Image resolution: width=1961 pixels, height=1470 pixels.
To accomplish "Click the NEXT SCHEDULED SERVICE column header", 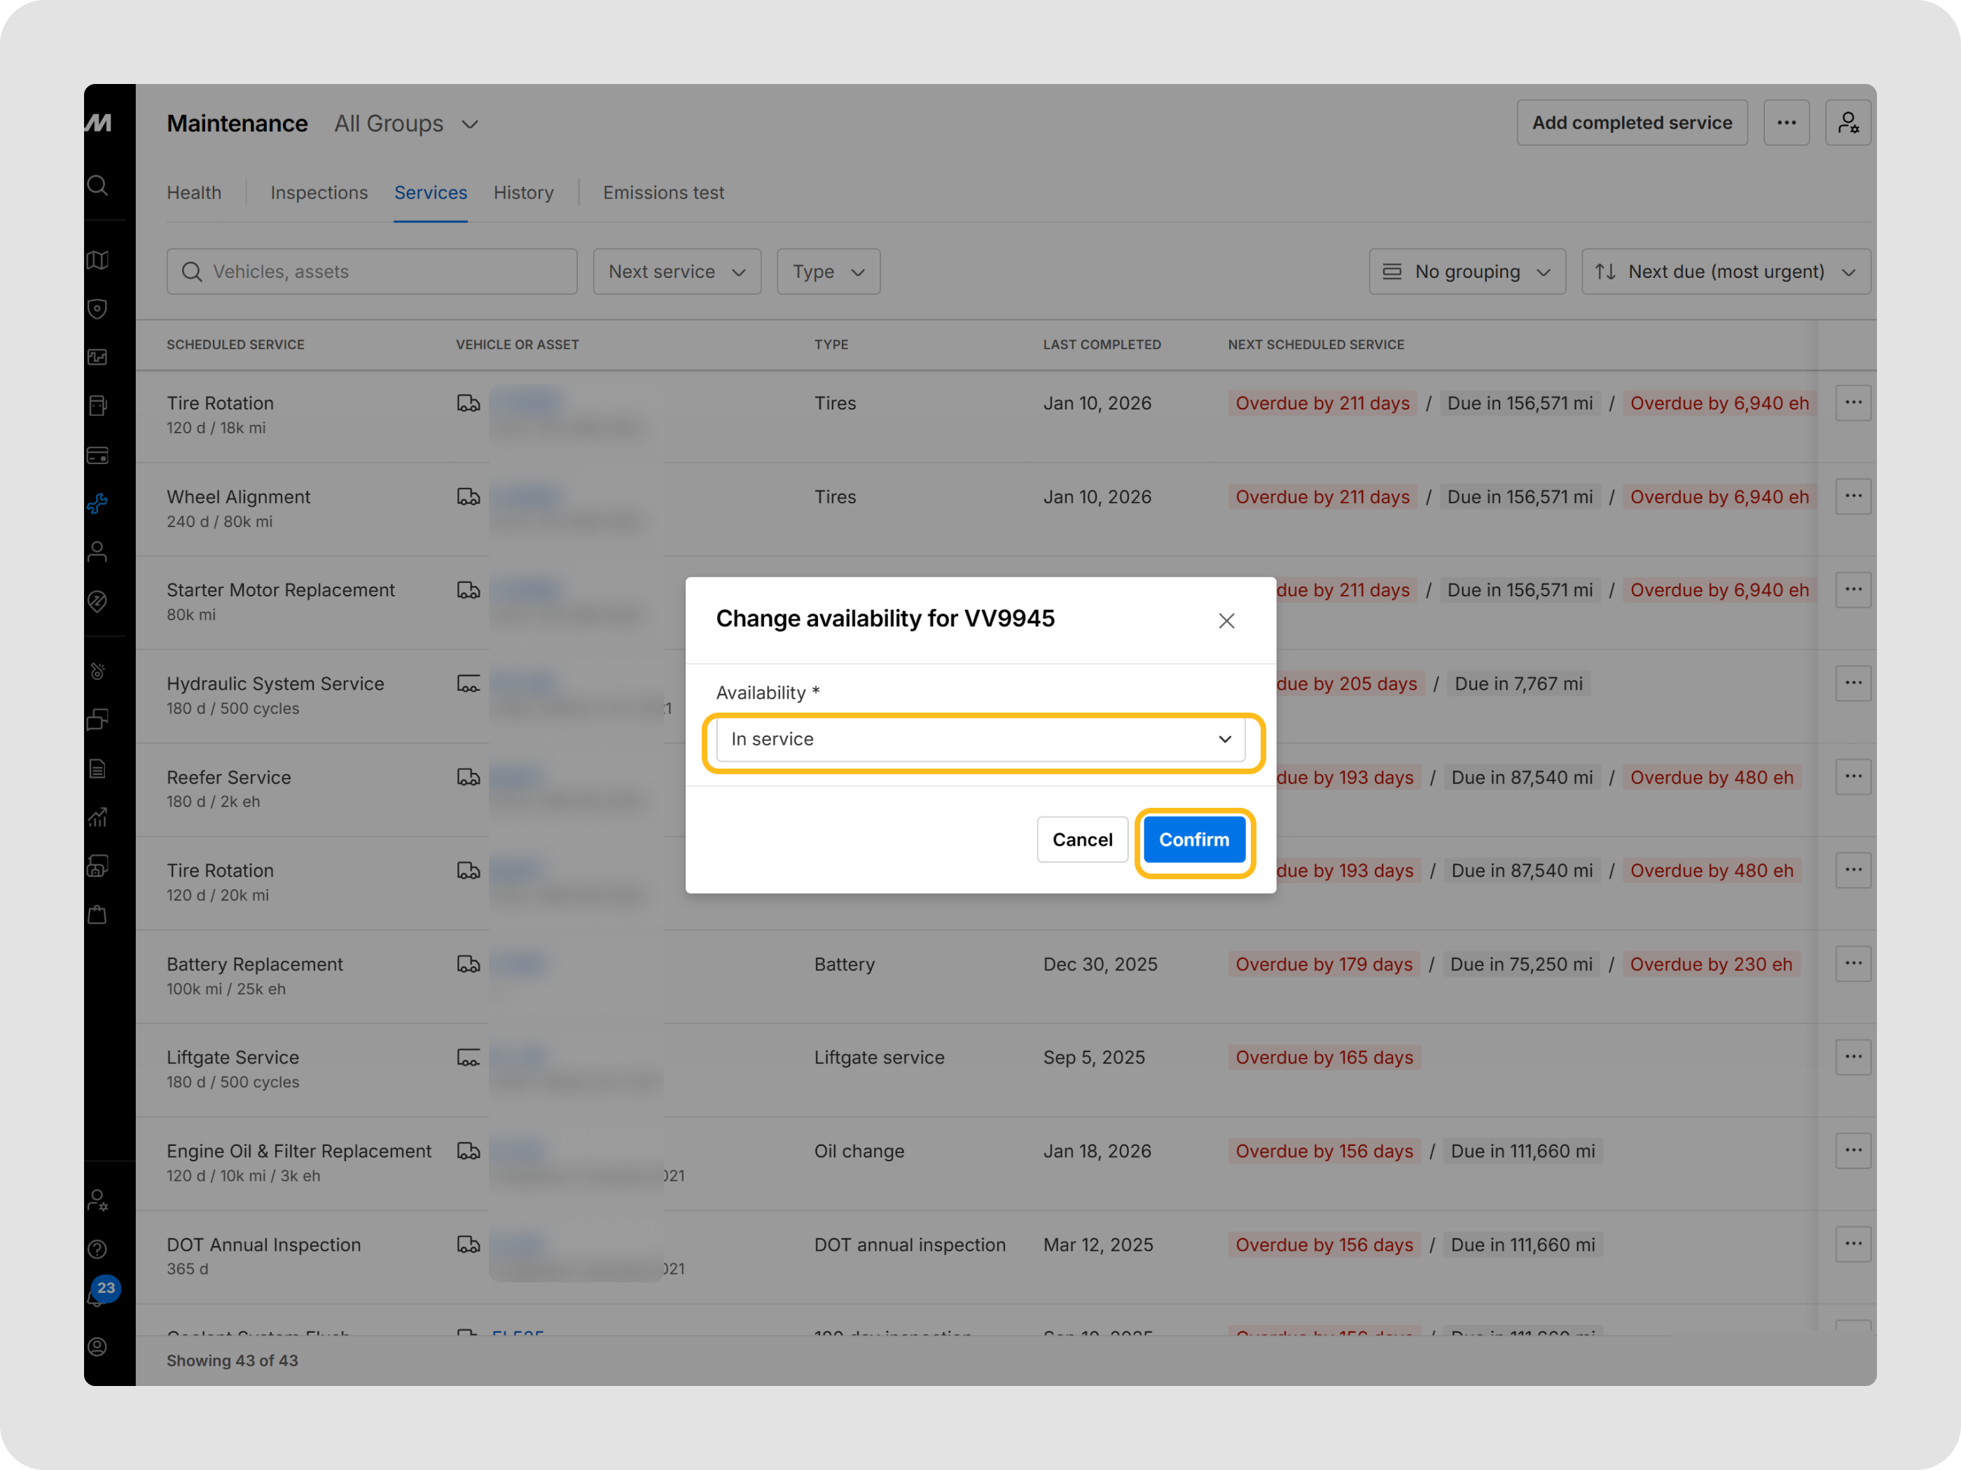I will (x=1317, y=344).
